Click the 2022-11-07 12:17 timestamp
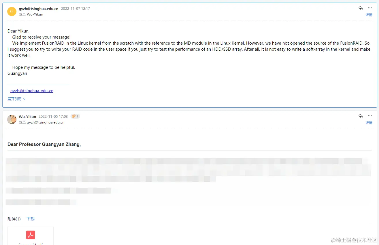379x245 pixels. click(76, 9)
